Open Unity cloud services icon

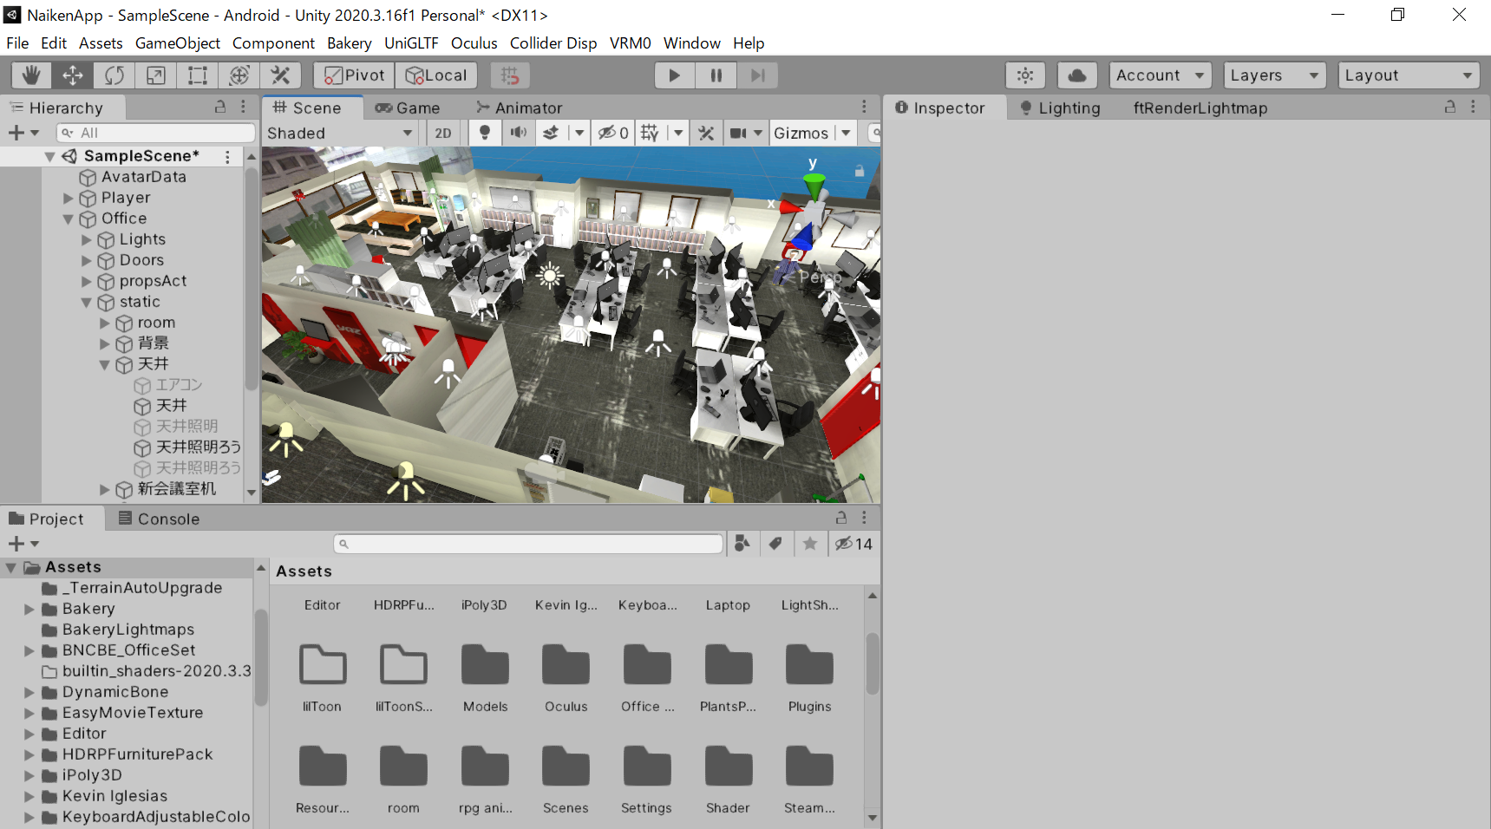[x=1077, y=75]
